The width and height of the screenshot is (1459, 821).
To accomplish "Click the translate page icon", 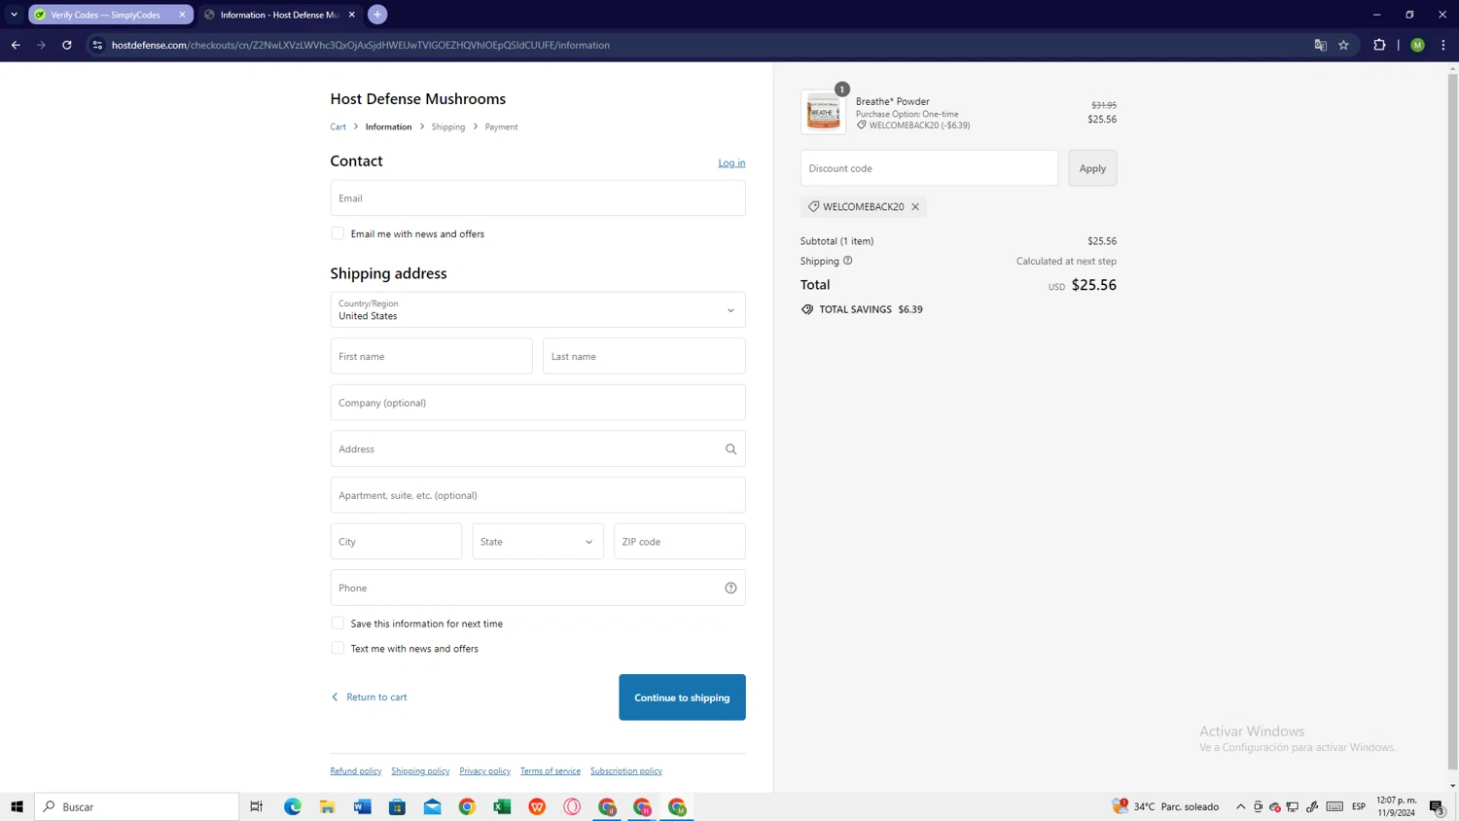I will click(x=1320, y=45).
